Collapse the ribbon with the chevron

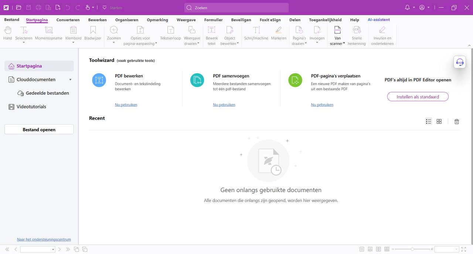[x=469, y=45]
